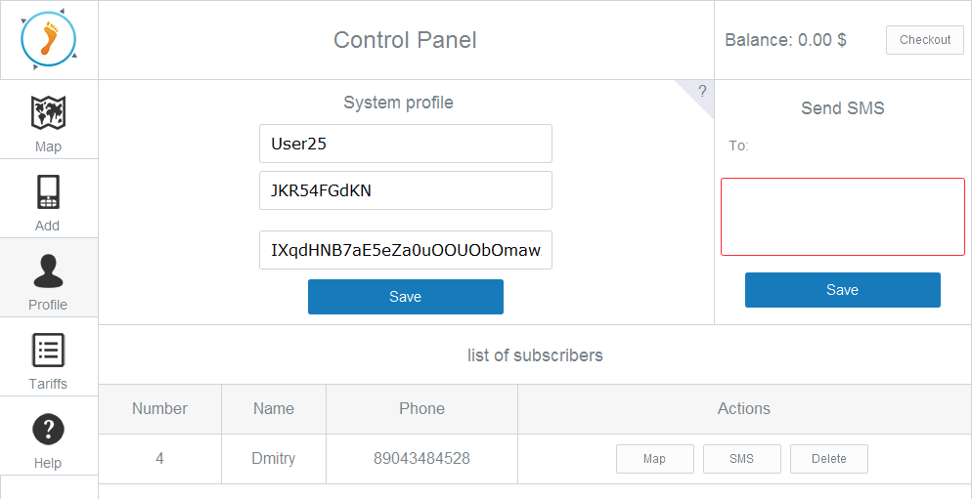Click the User25 username field
The width and height of the screenshot is (972, 499).
405,144
